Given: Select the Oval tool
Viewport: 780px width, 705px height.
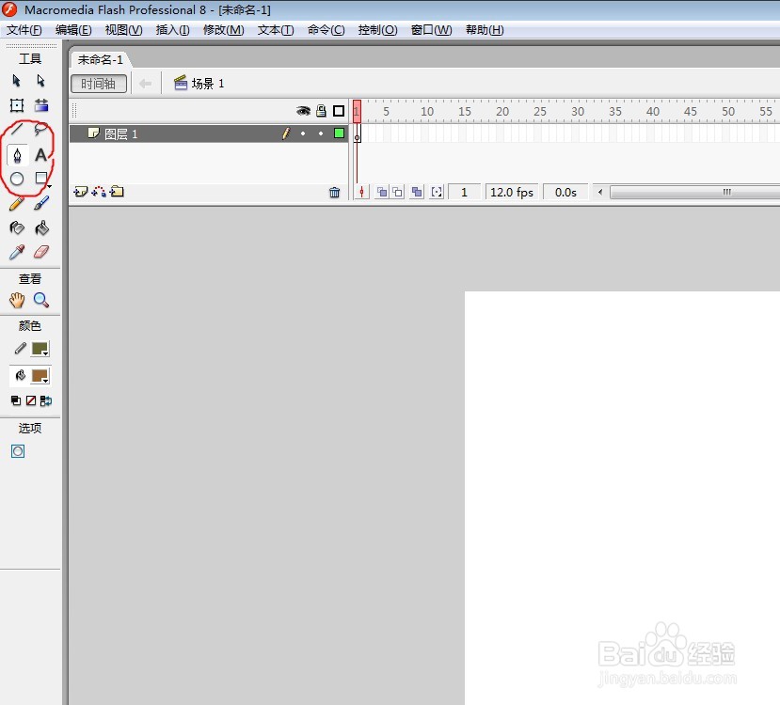Looking at the screenshot, I should [17, 179].
